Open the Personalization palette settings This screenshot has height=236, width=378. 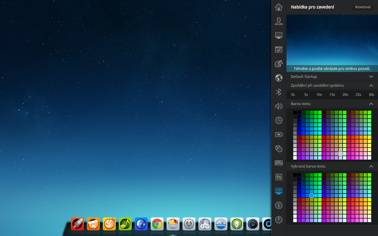click(x=278, y=64)
